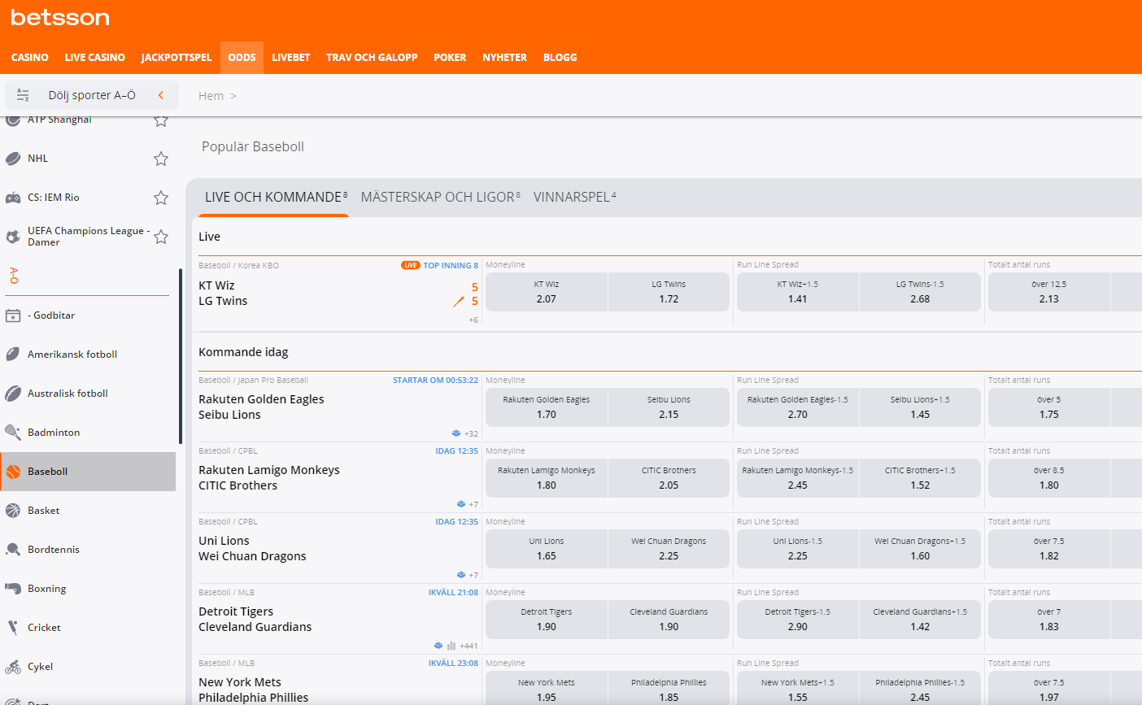Image resolution: width=1142 pixels, height=705 pixels.
Task: Expand +441 extra markets for Detroit Tigers
Action: point(468,645)
